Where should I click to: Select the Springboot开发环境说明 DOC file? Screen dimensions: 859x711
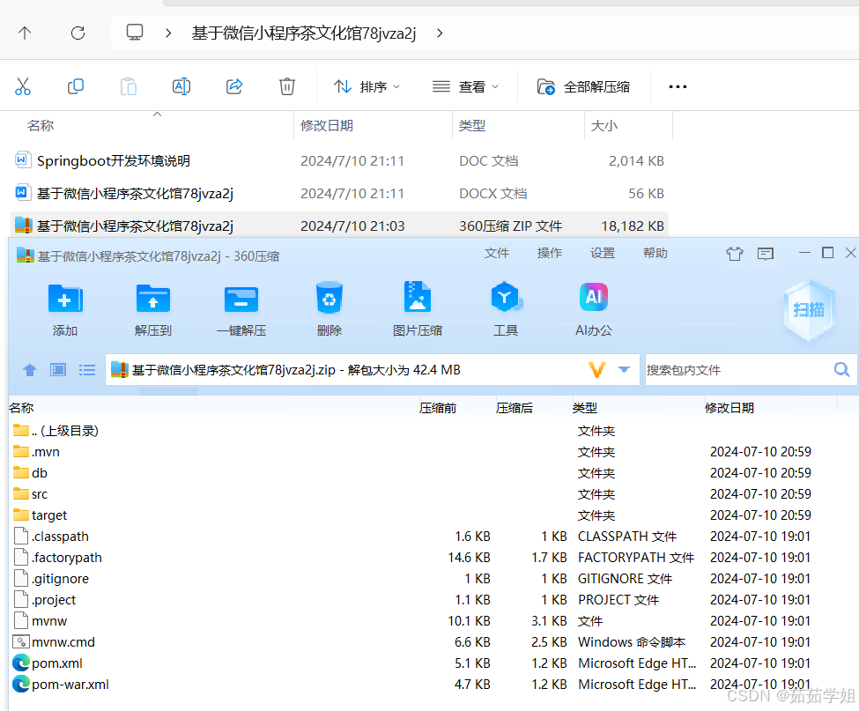point(340,160)
